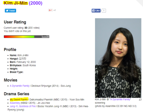Click the Facebook Like button

96,11
